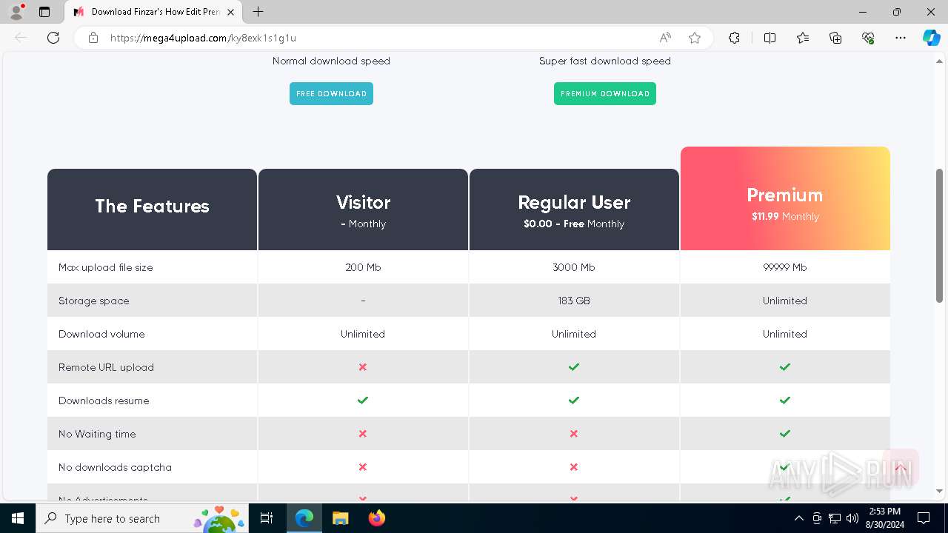Open the volume control tray icon
The image size is (948, 533).
coord(852,518)
